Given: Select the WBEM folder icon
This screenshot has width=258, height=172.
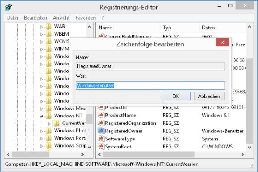Looking at the screenshot, I should click(48, 34).
